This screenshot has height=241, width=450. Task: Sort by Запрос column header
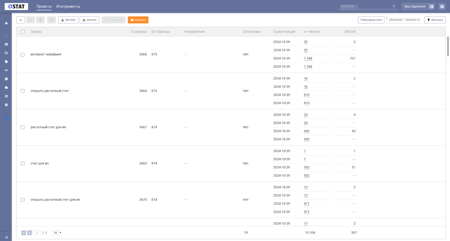[x=36, y=32]
